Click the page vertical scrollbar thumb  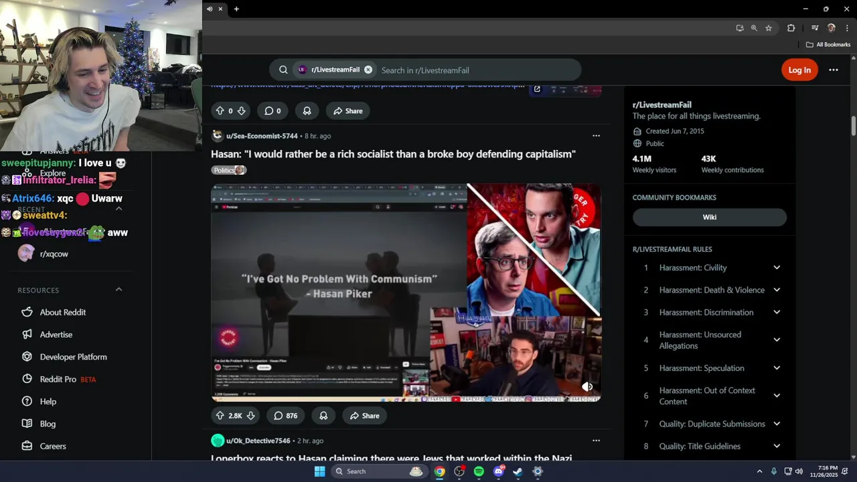854,125
